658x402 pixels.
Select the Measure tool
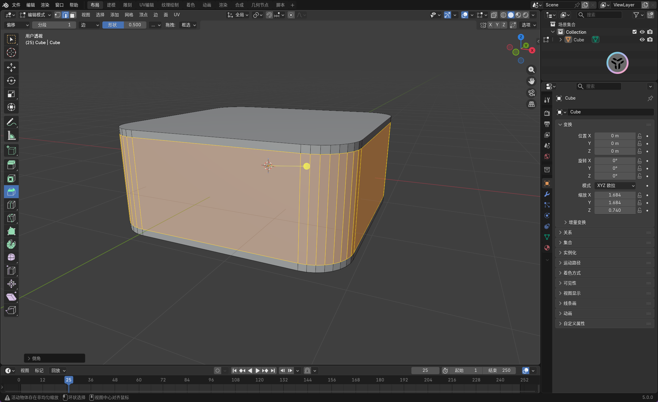coord(11,136)
